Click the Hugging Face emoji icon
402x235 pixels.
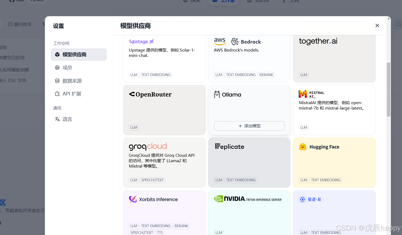pos(303,147)
